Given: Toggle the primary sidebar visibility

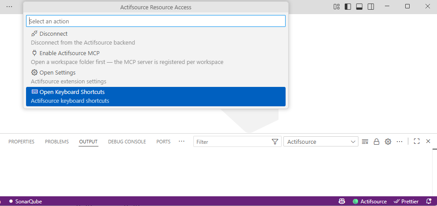Looking at the screenshot, I should click(348, 7).
